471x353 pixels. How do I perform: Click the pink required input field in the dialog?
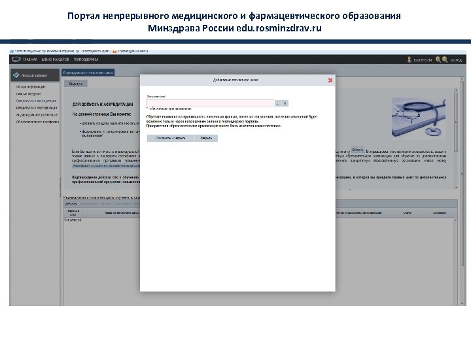point(210,103)
